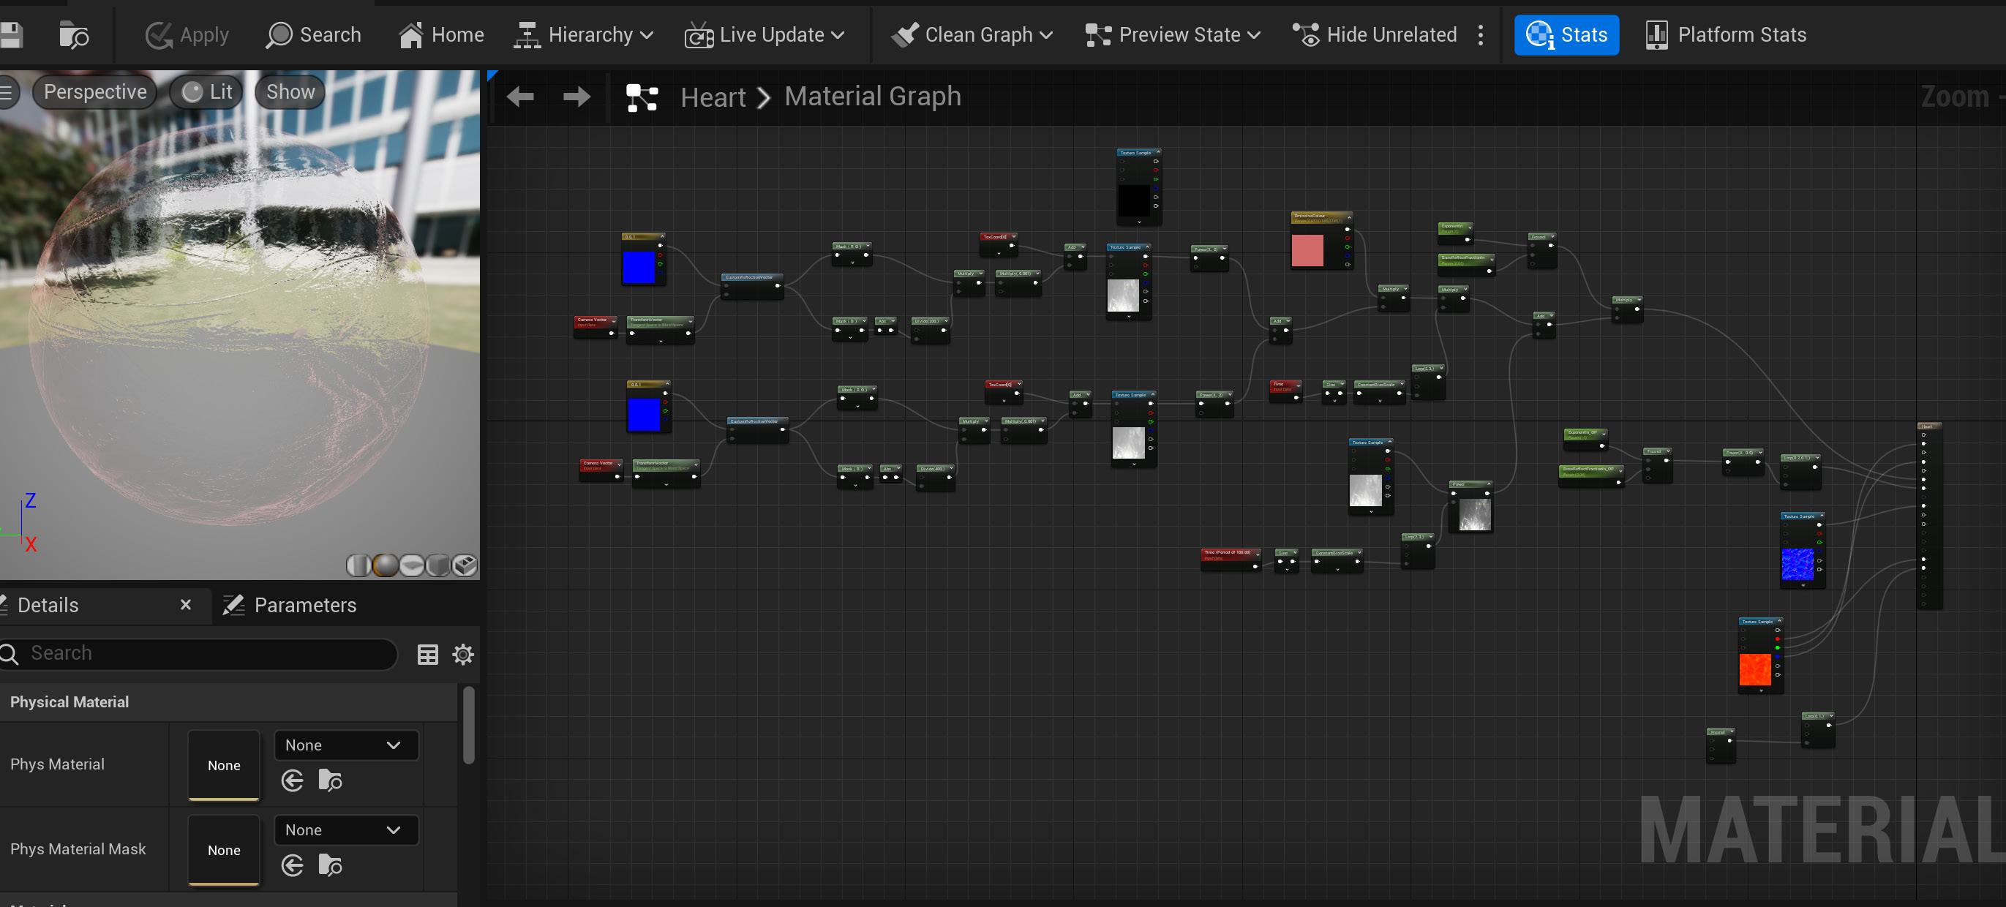This screenshot has width=2006, height=907.
Task: Use selected asset for Phys Material
Action: pos(293,780)
